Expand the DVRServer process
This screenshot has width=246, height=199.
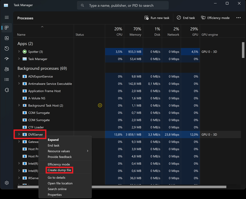(19, 134)
